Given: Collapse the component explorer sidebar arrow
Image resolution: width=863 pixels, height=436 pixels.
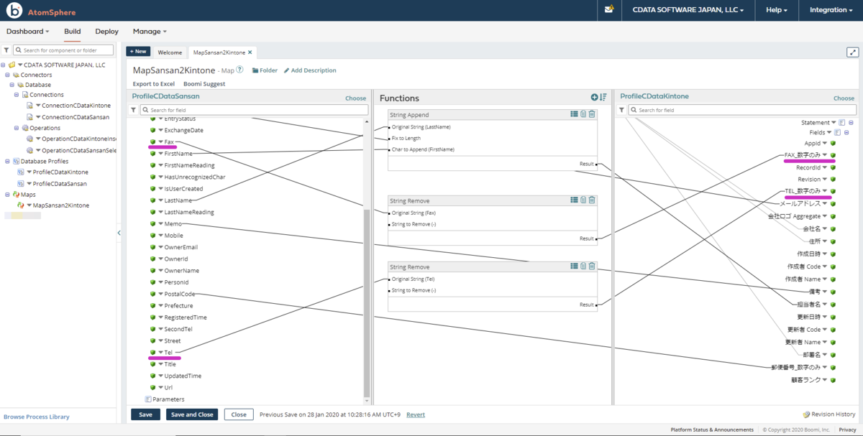Looking at the screenshot, I should (x=119, y=233).
